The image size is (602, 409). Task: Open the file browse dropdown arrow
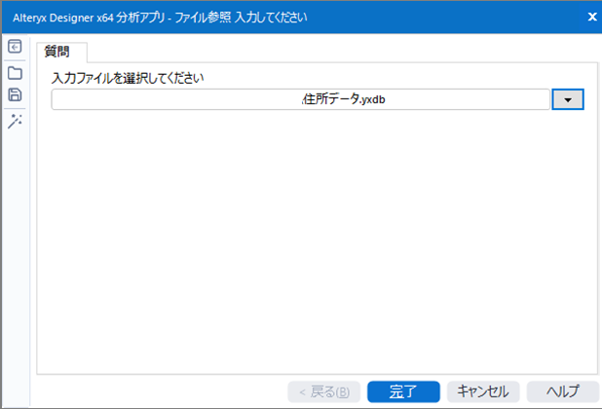pyautogui.click(x=567, y=99)
